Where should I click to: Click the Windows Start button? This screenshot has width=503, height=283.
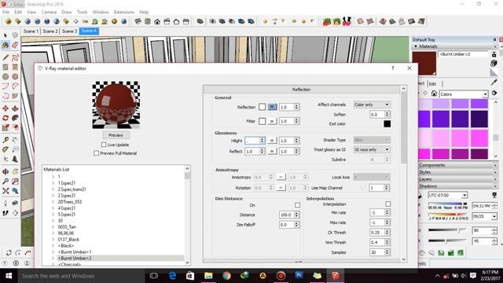pos(9,276)
